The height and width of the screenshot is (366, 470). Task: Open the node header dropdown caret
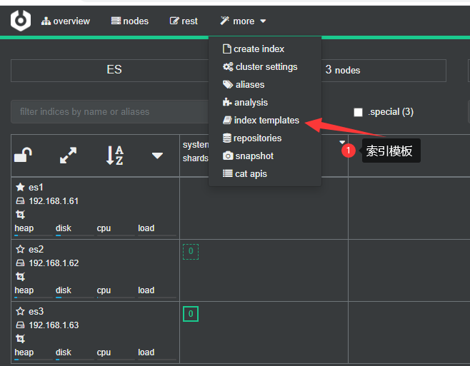[157, 156]
